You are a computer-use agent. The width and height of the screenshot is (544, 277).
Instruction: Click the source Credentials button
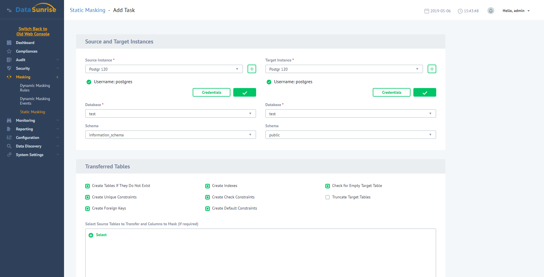(211, 92)
